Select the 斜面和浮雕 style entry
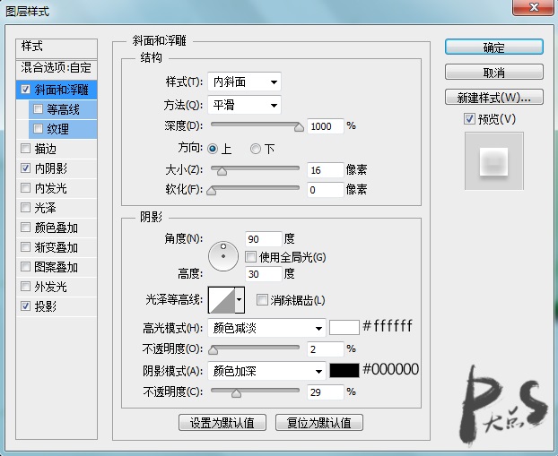558x456 pixels. (x=61, y=90)
